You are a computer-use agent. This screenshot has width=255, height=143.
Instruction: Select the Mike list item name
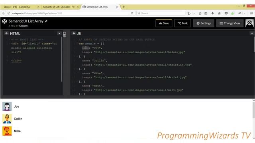17,131
